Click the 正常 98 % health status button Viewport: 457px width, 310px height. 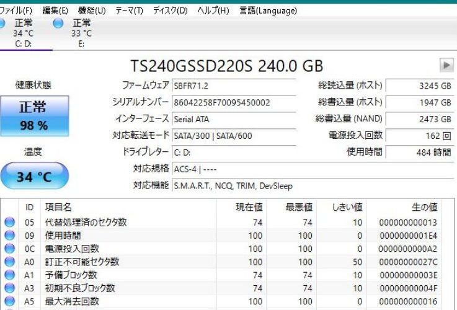point(33,116)
